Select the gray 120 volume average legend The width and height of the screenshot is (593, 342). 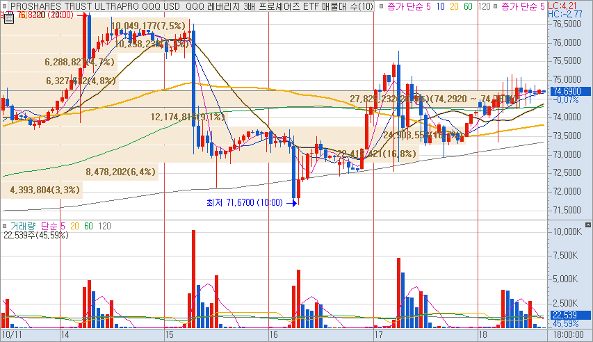tap(105, 226)
